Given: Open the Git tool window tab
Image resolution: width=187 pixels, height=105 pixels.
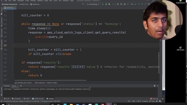Looking at the screenshot, I should click(6, 99).
